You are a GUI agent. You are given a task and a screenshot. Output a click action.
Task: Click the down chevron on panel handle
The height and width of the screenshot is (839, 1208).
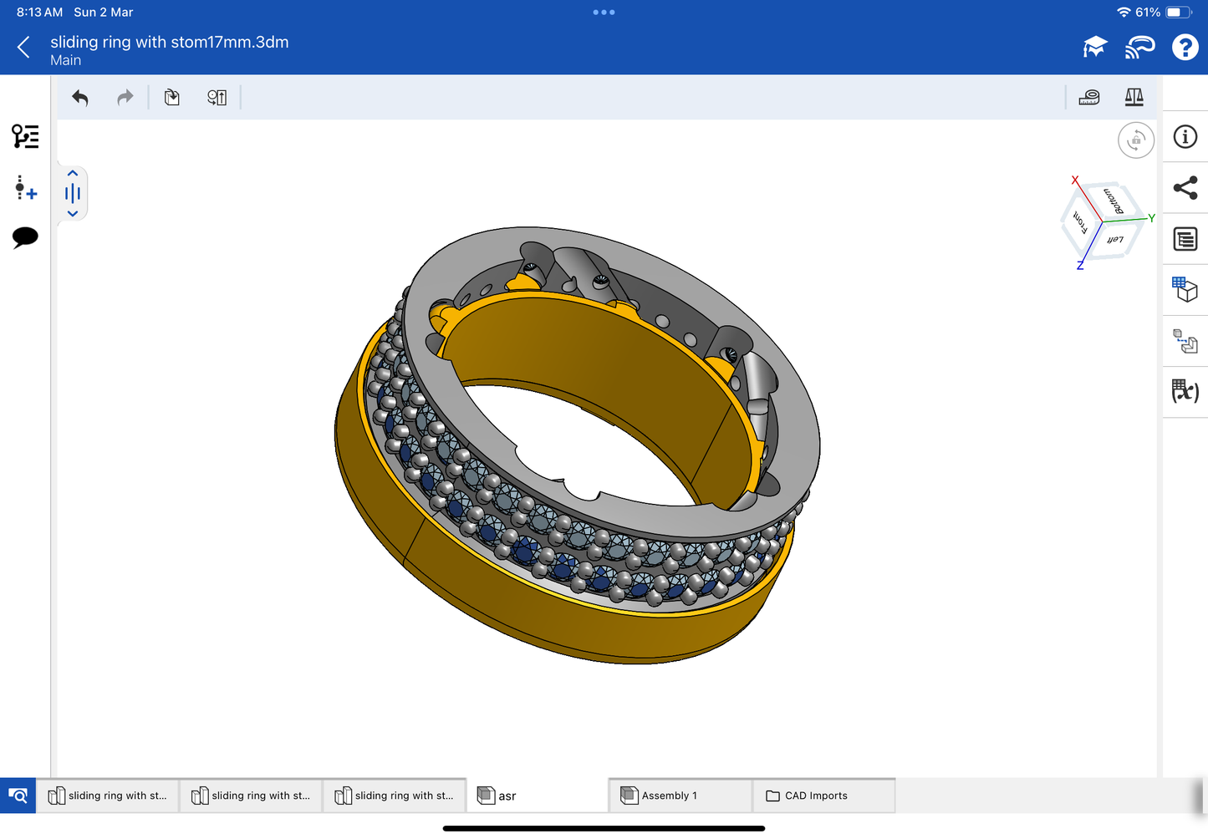point(73,214)
